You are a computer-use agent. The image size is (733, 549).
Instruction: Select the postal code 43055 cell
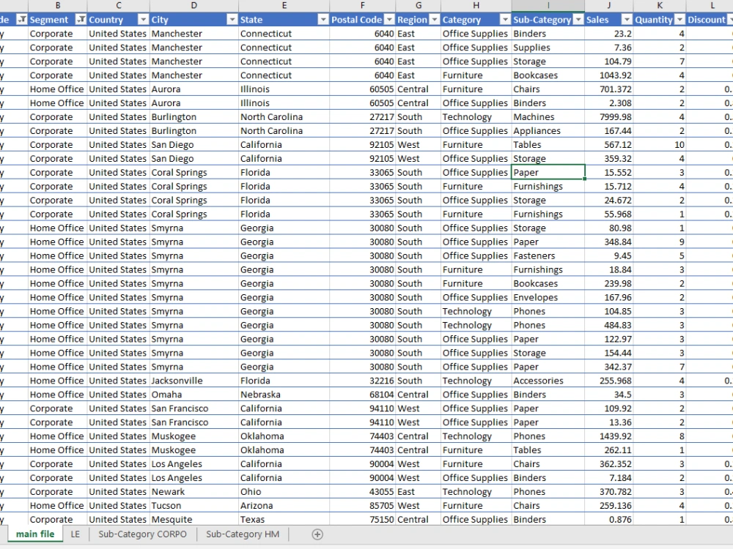(x=363, y=492)
